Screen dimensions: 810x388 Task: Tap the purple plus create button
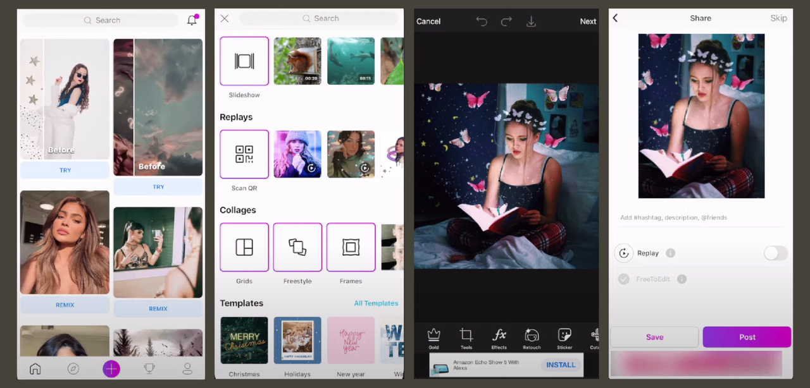[111, 368]
